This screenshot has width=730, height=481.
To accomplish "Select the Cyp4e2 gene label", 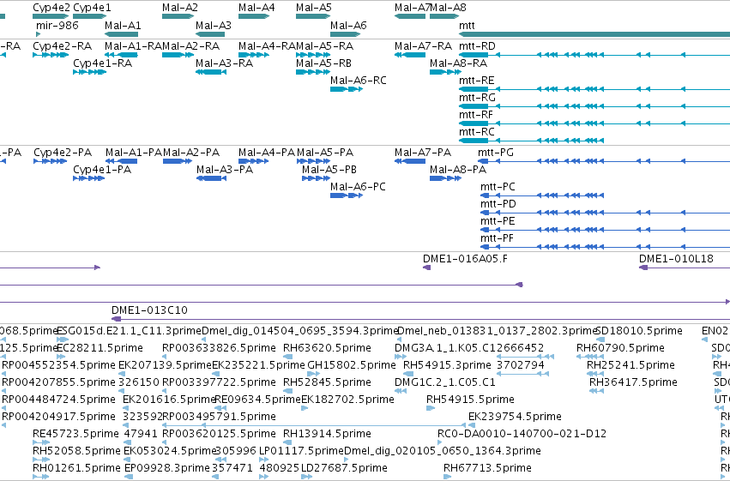I will pos(51,8).
